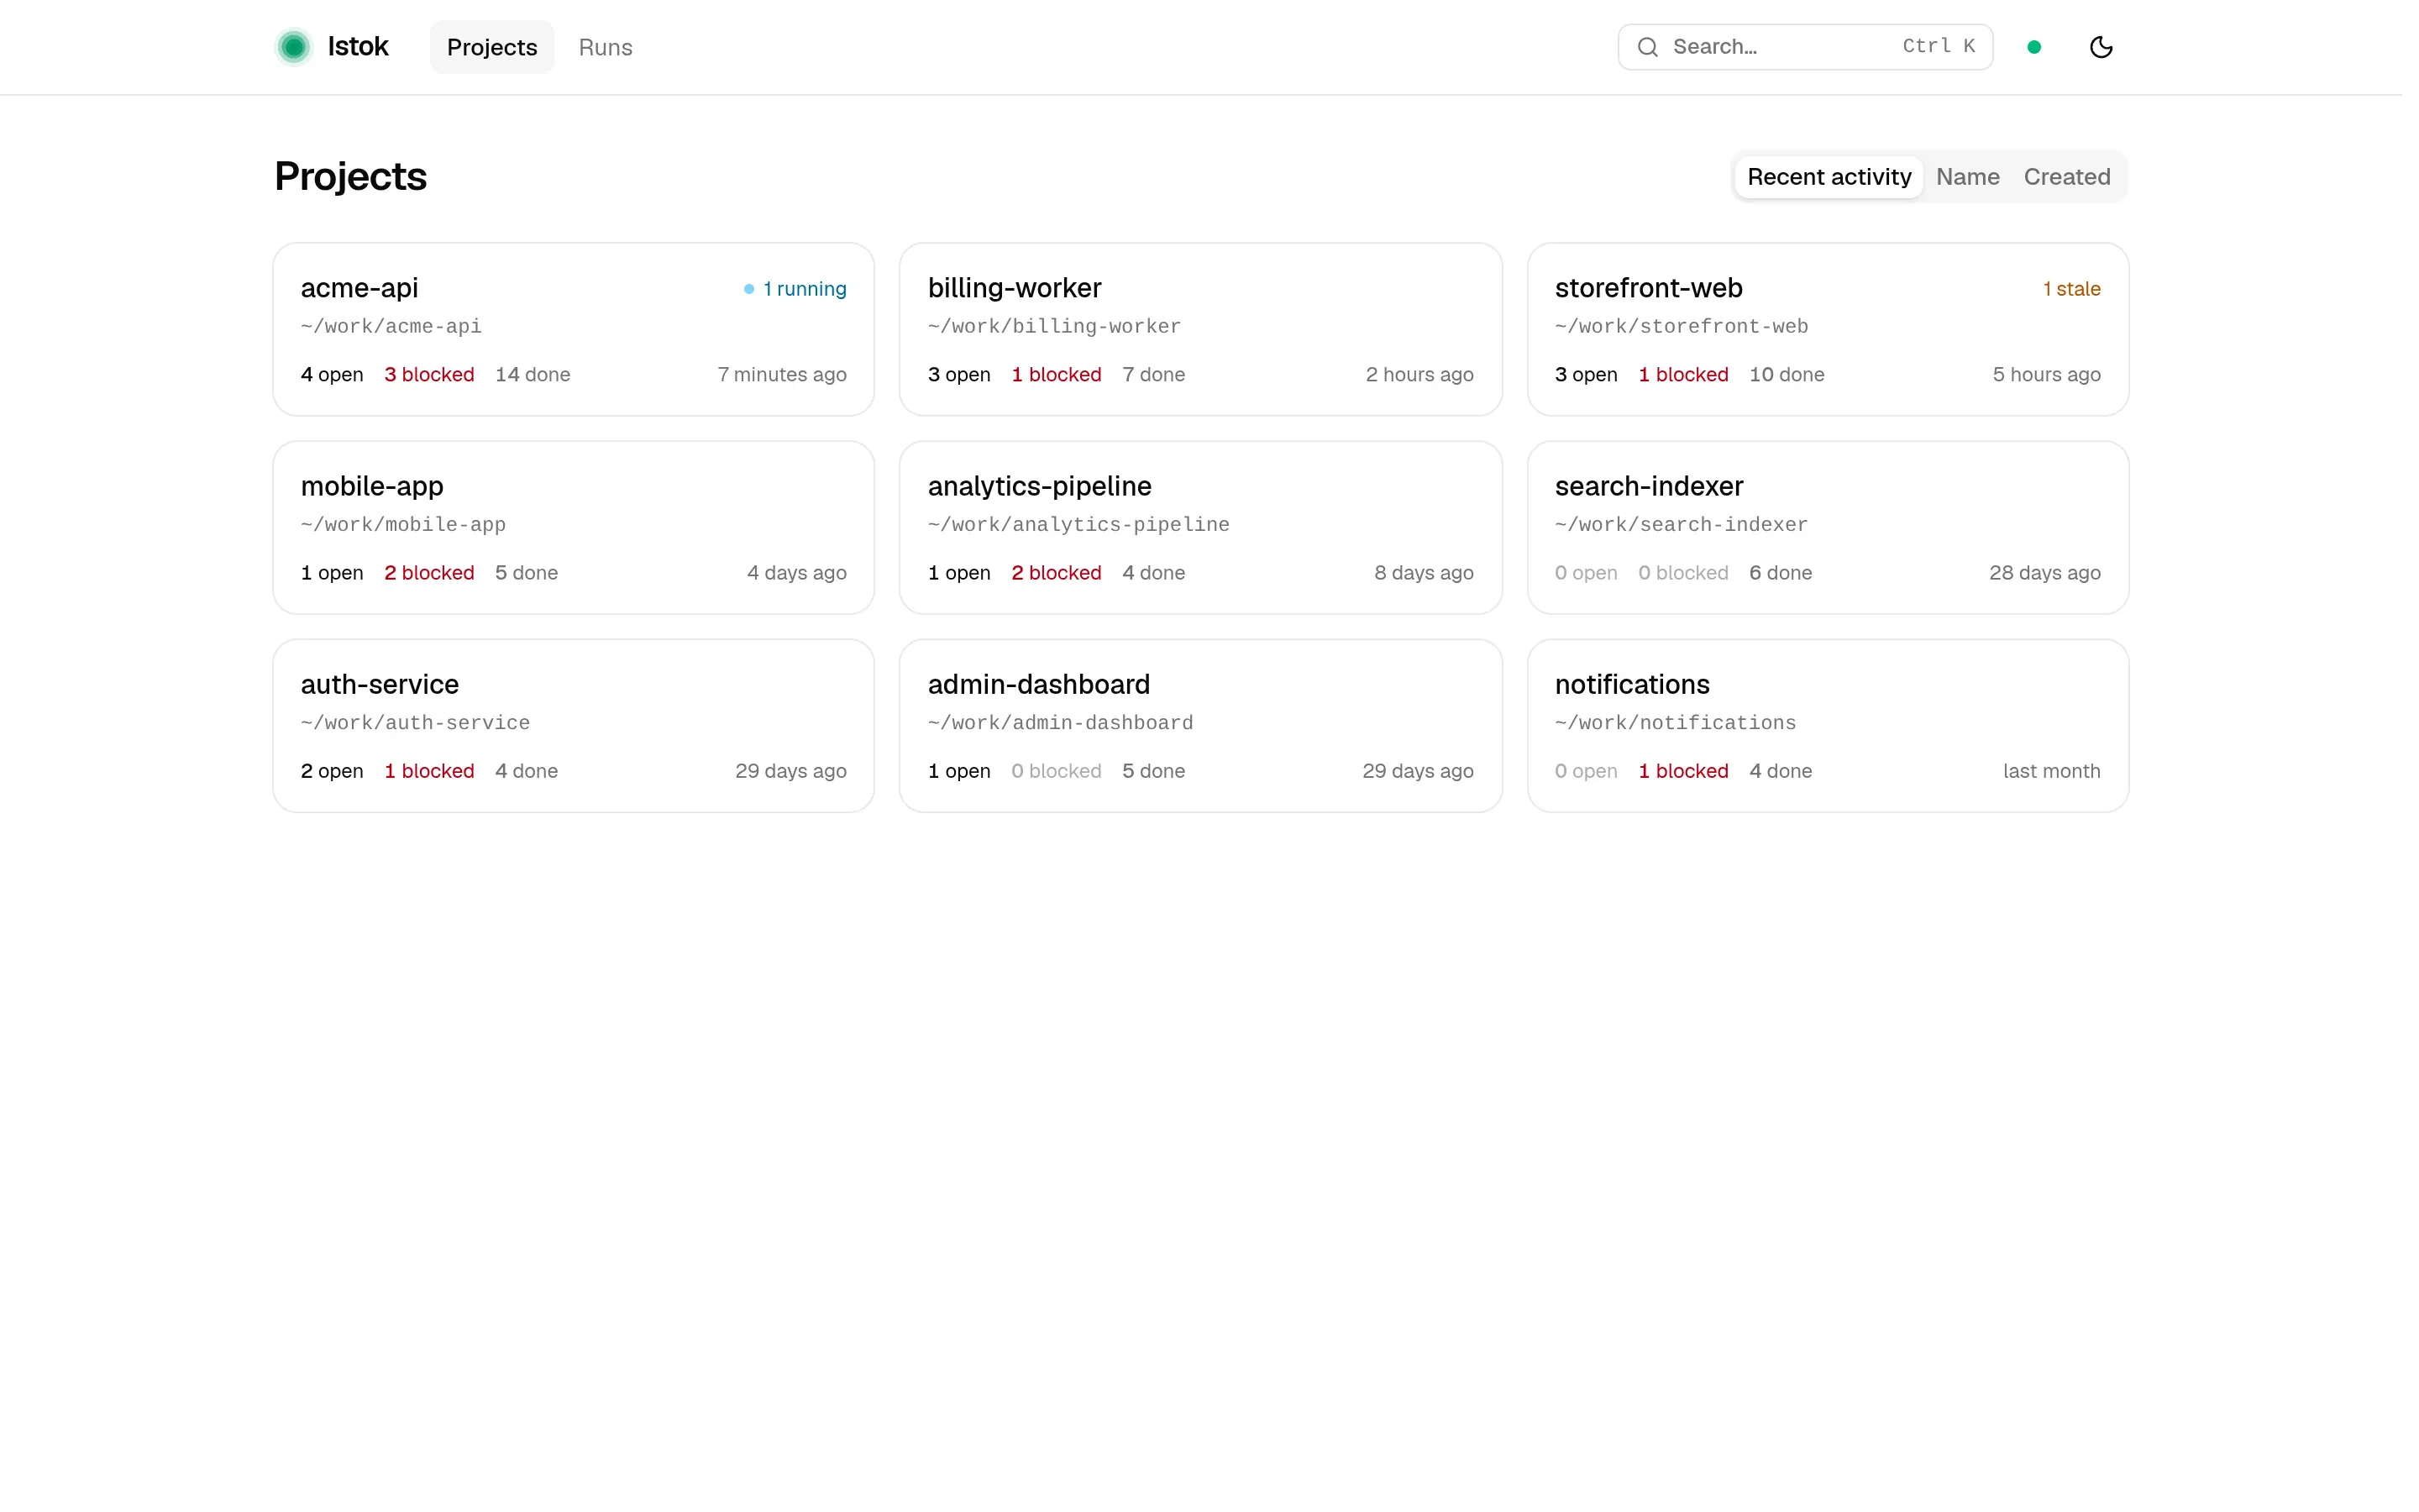Click the green connection status dot
Image resolution: width=2419 pixels, height=1512 pixels.
2033,47
